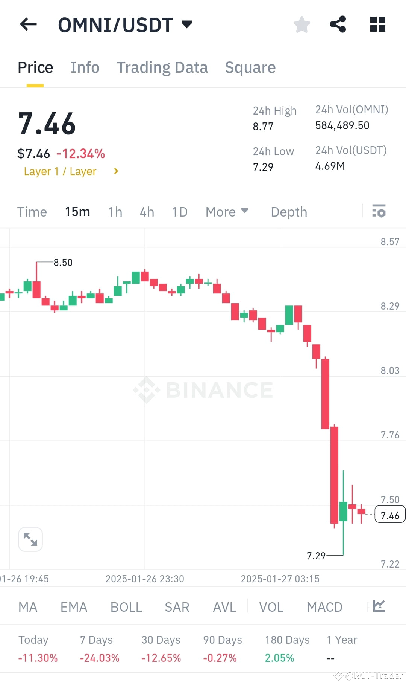
Task: Open the chart style icon near MACD
Action: (x=379, y=606)
